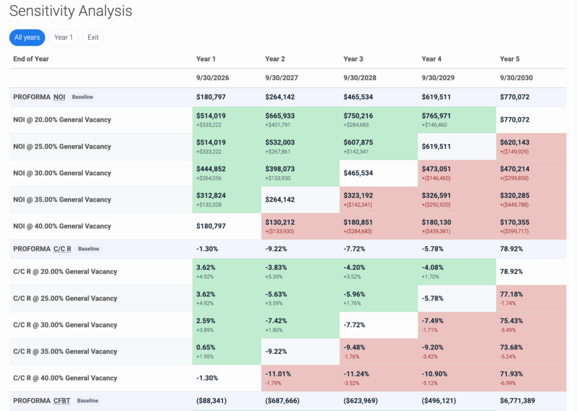Select the Year 3 column header

click(353, 59)
